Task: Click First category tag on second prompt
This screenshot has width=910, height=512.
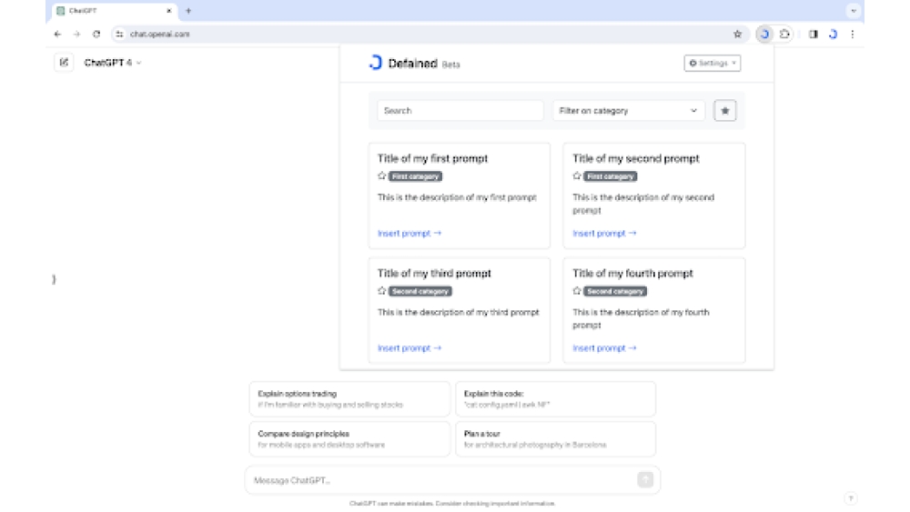Action: click(x=610, y=176)
